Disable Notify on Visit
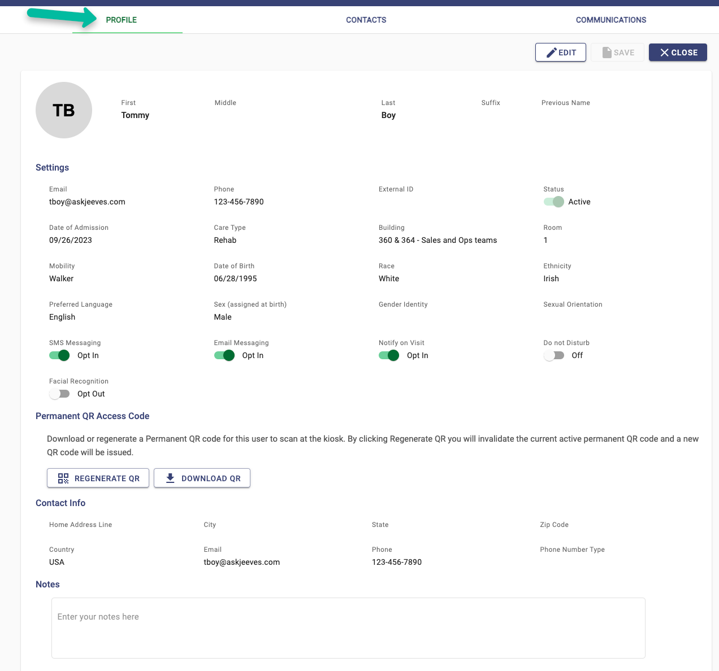719x671 pixels. coord(388,355)
